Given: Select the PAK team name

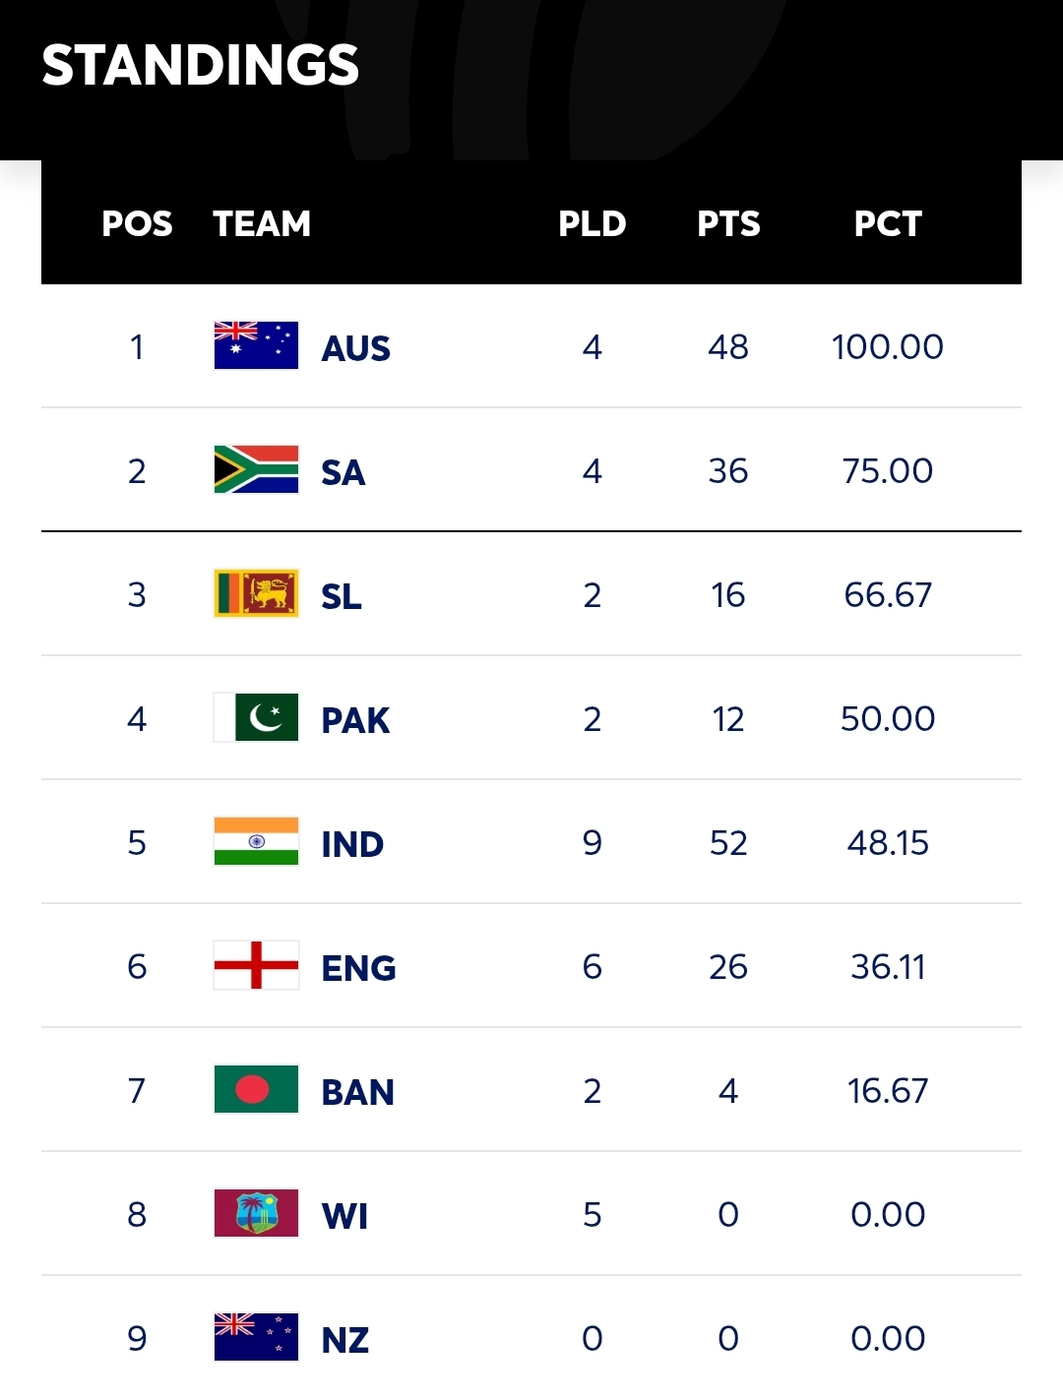Looking at the screenshot, I should (x=355, y=720).
